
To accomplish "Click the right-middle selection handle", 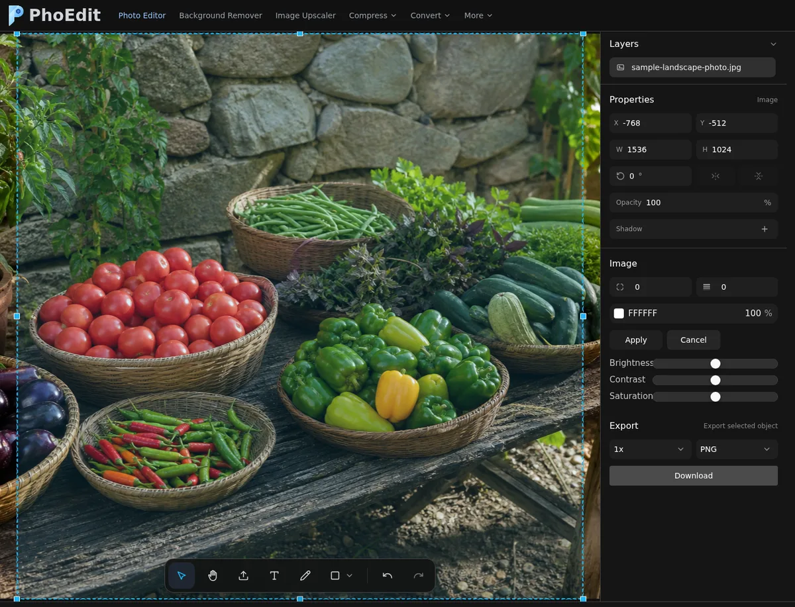I will pos(583,316).
